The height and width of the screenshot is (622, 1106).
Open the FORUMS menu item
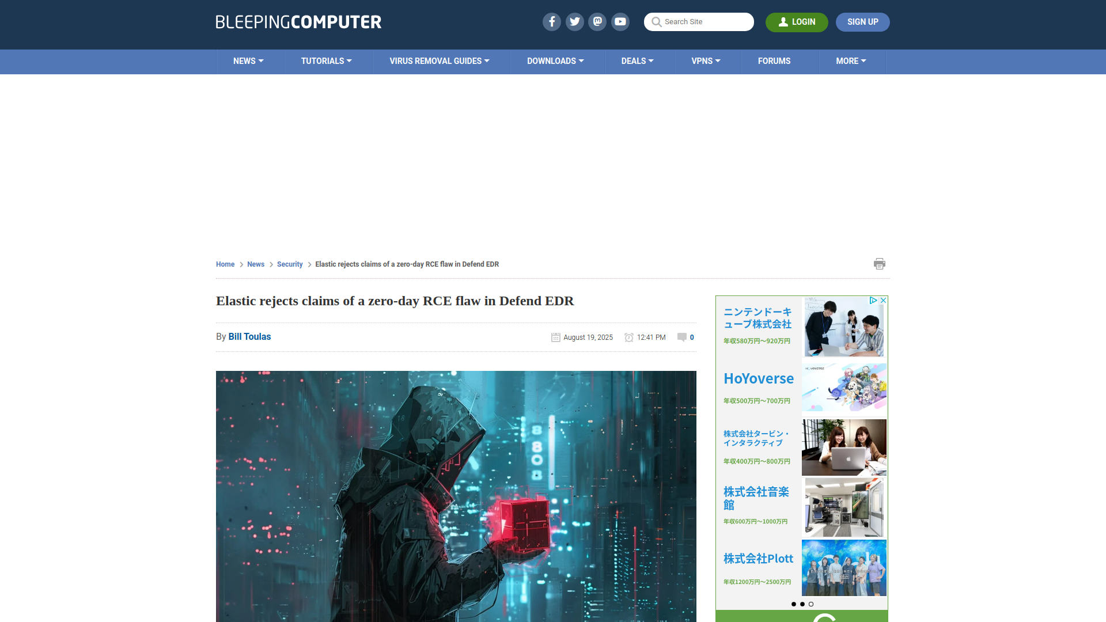[x=774, y=61]
